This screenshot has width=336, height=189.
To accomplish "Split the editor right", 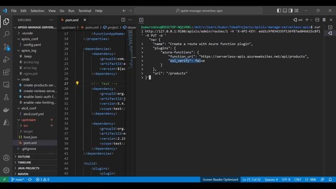I will pyautogui.click(x=123, y=20).
